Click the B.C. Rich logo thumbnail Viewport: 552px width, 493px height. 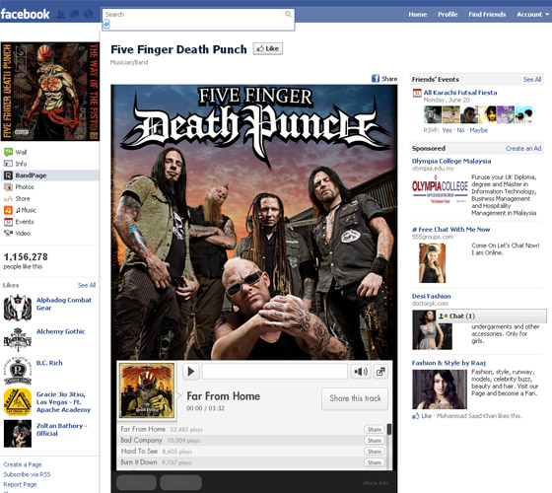point(18,371)
